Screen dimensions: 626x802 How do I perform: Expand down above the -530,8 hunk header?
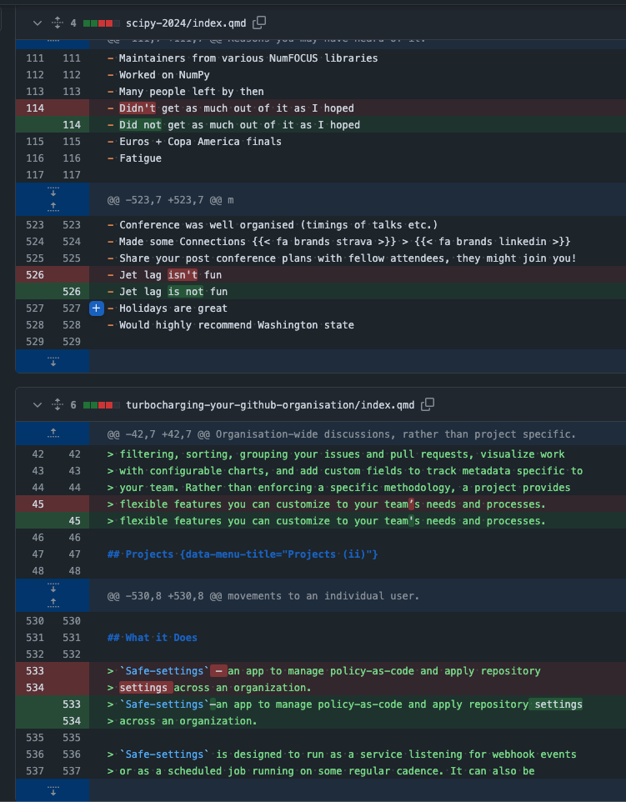pyautogui.click(x=53, y=588)
